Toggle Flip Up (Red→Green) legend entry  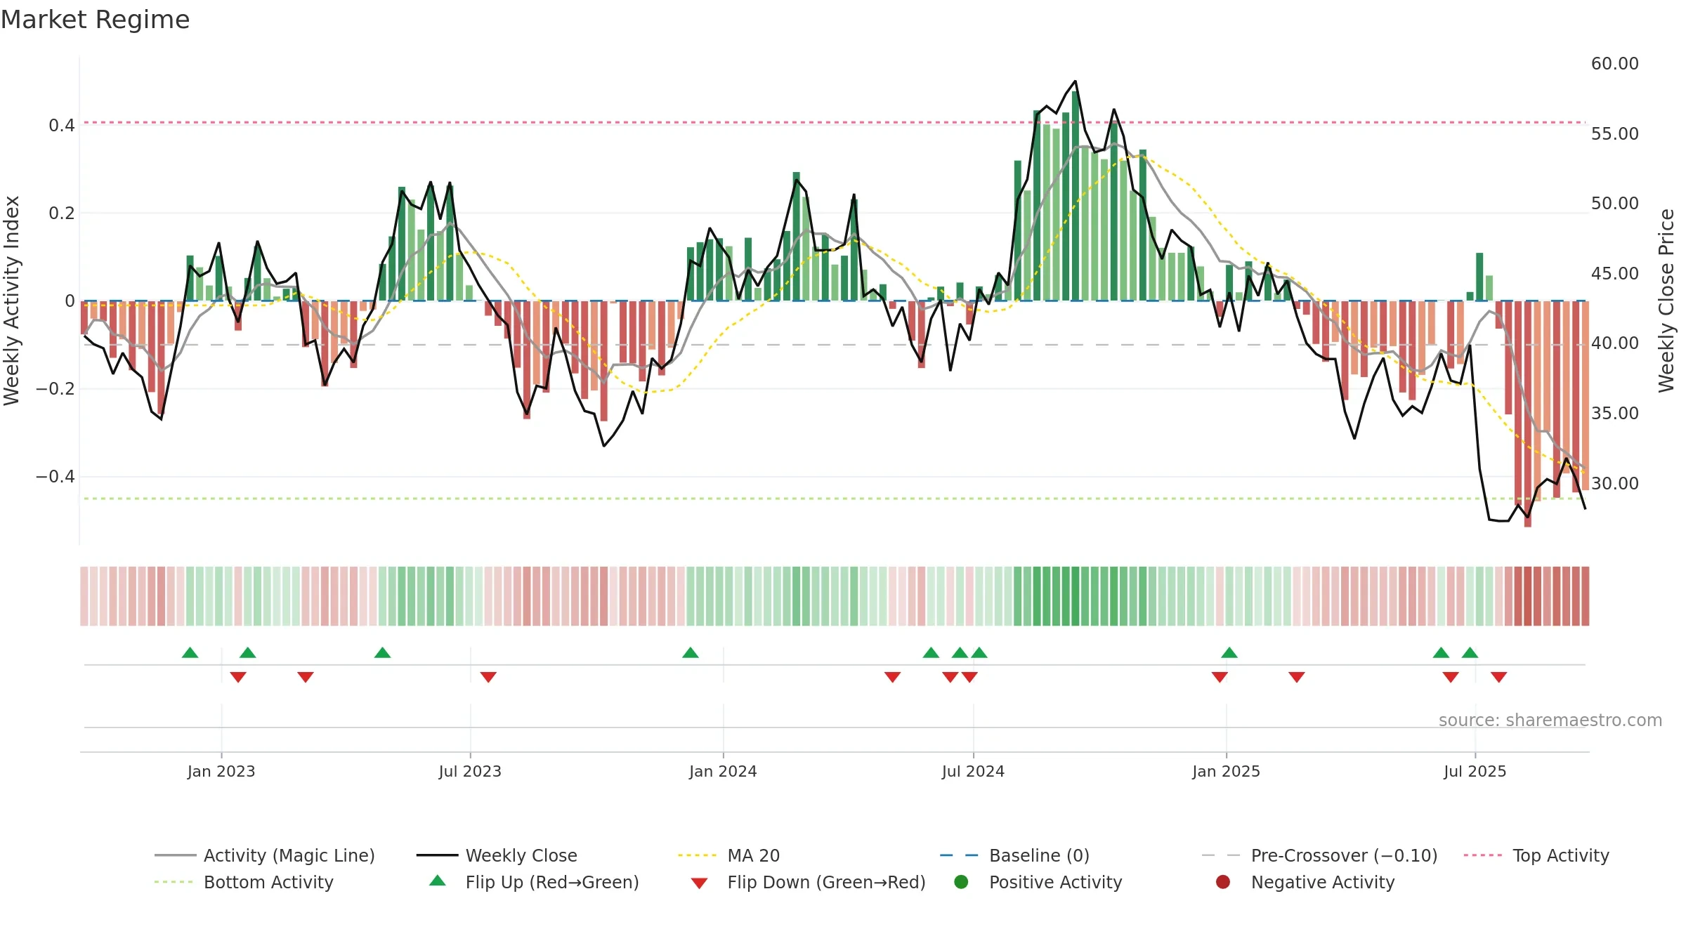point(534,882)
